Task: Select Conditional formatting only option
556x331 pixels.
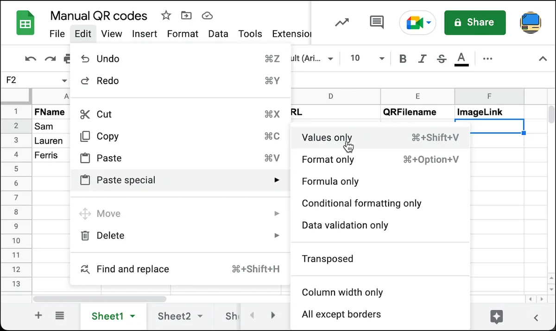Action: point(380,203)
